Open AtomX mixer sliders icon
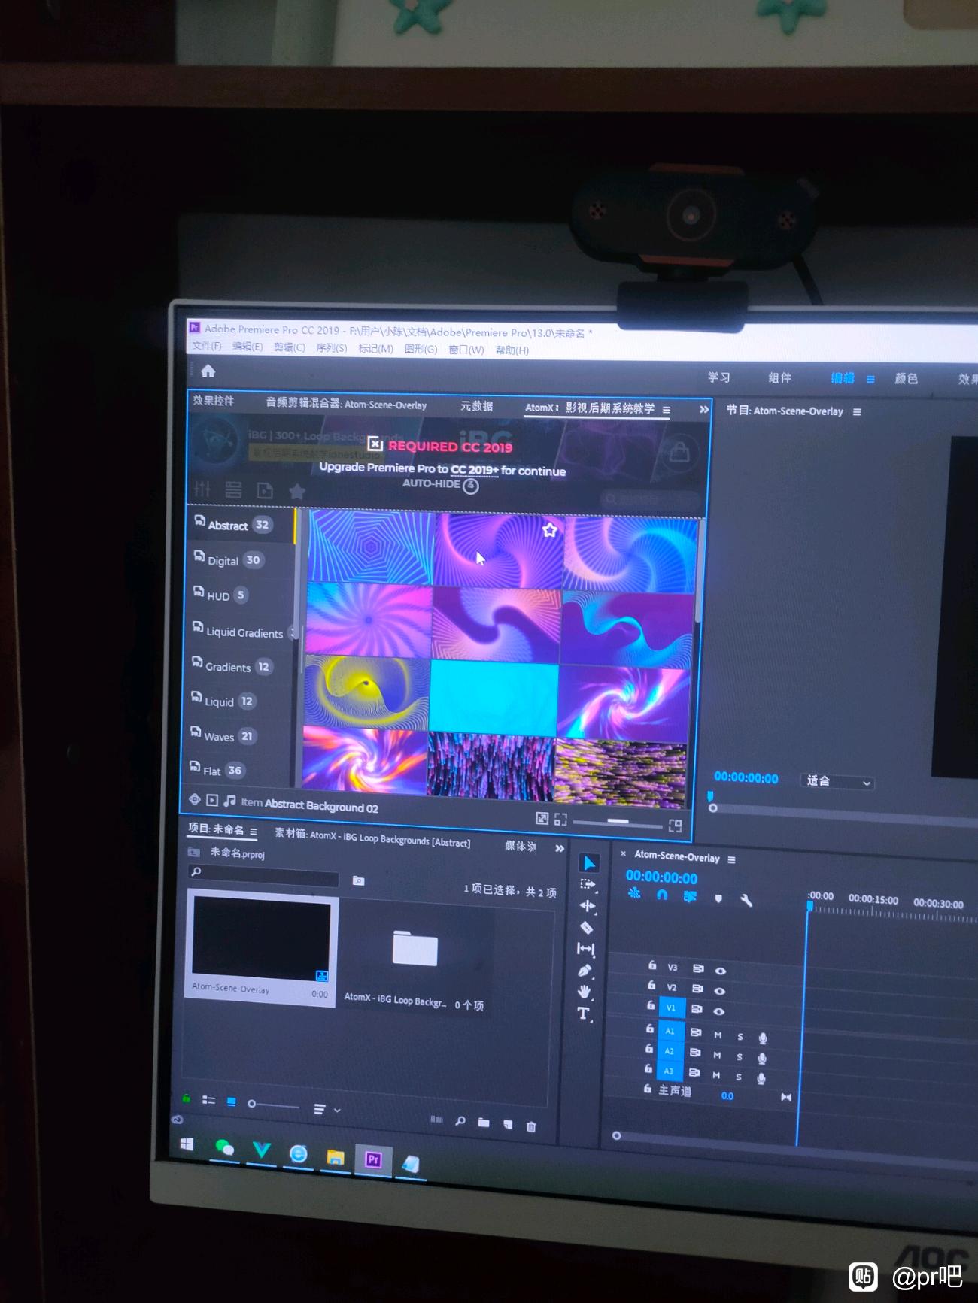The width and height of the screenshot is (978, 1303). (x=202, y=489)
